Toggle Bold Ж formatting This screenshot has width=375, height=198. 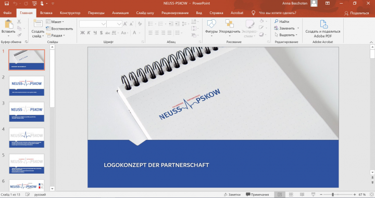(x=82, y=33)
